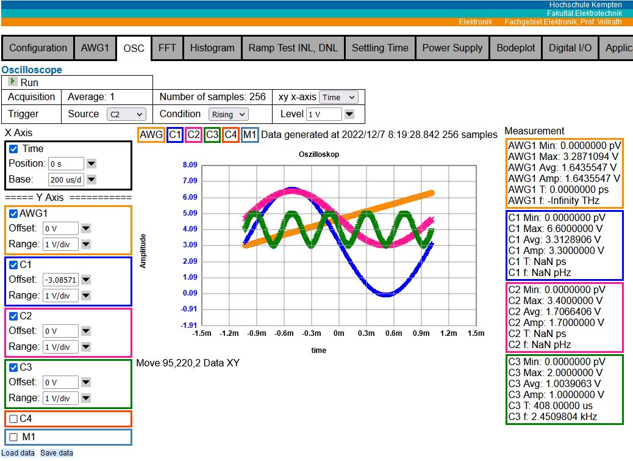Click the C1 blue legend box
Viewport: 633px width, 461px height.
coord(175,134)
